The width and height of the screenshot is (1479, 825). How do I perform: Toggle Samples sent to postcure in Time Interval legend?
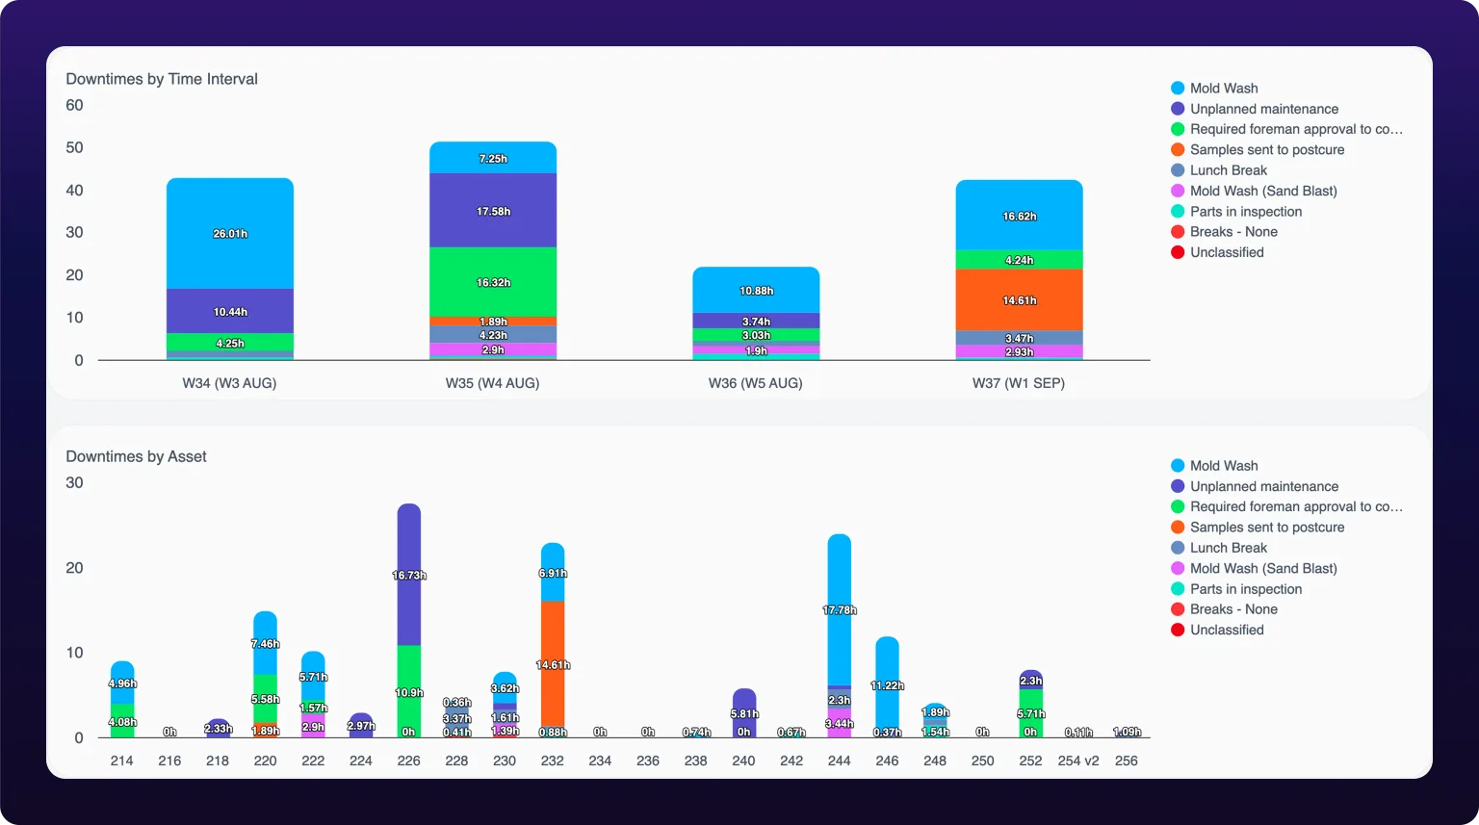coord(1258,150)
